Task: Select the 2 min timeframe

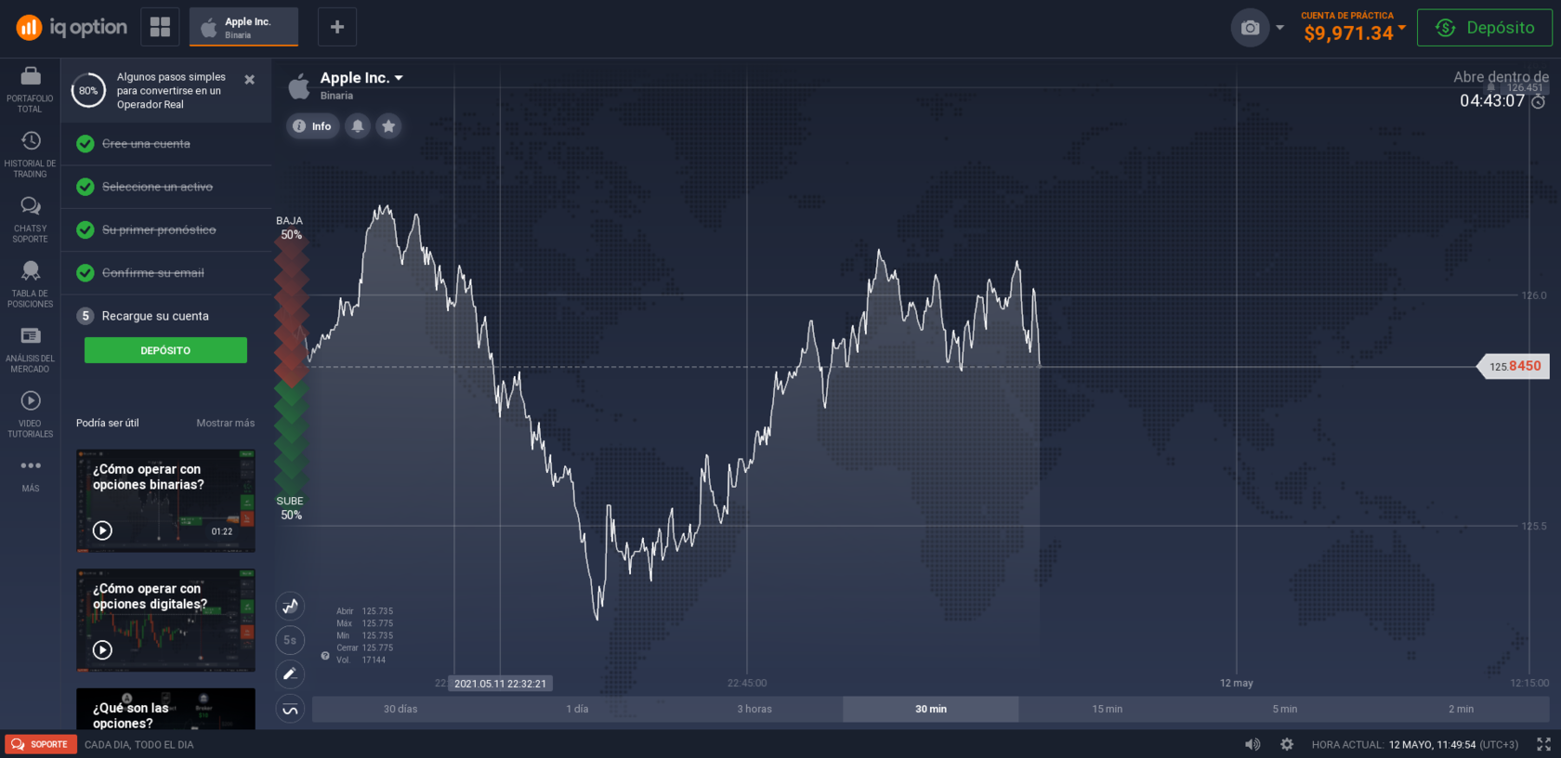Action: [1462, 709]
